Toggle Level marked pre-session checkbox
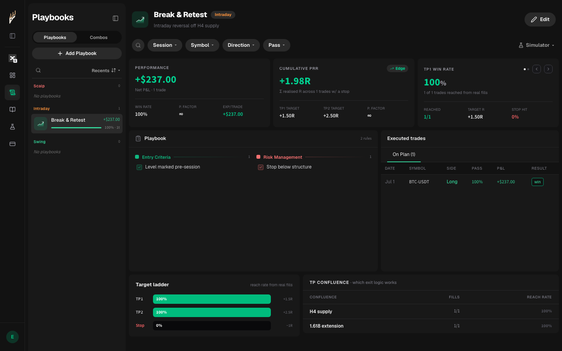The height and width of the screenshot is (351, 562). [139, 167]
